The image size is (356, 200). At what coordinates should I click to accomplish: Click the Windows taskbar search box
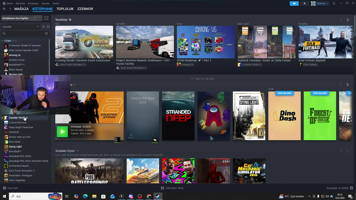click(36, 196)
